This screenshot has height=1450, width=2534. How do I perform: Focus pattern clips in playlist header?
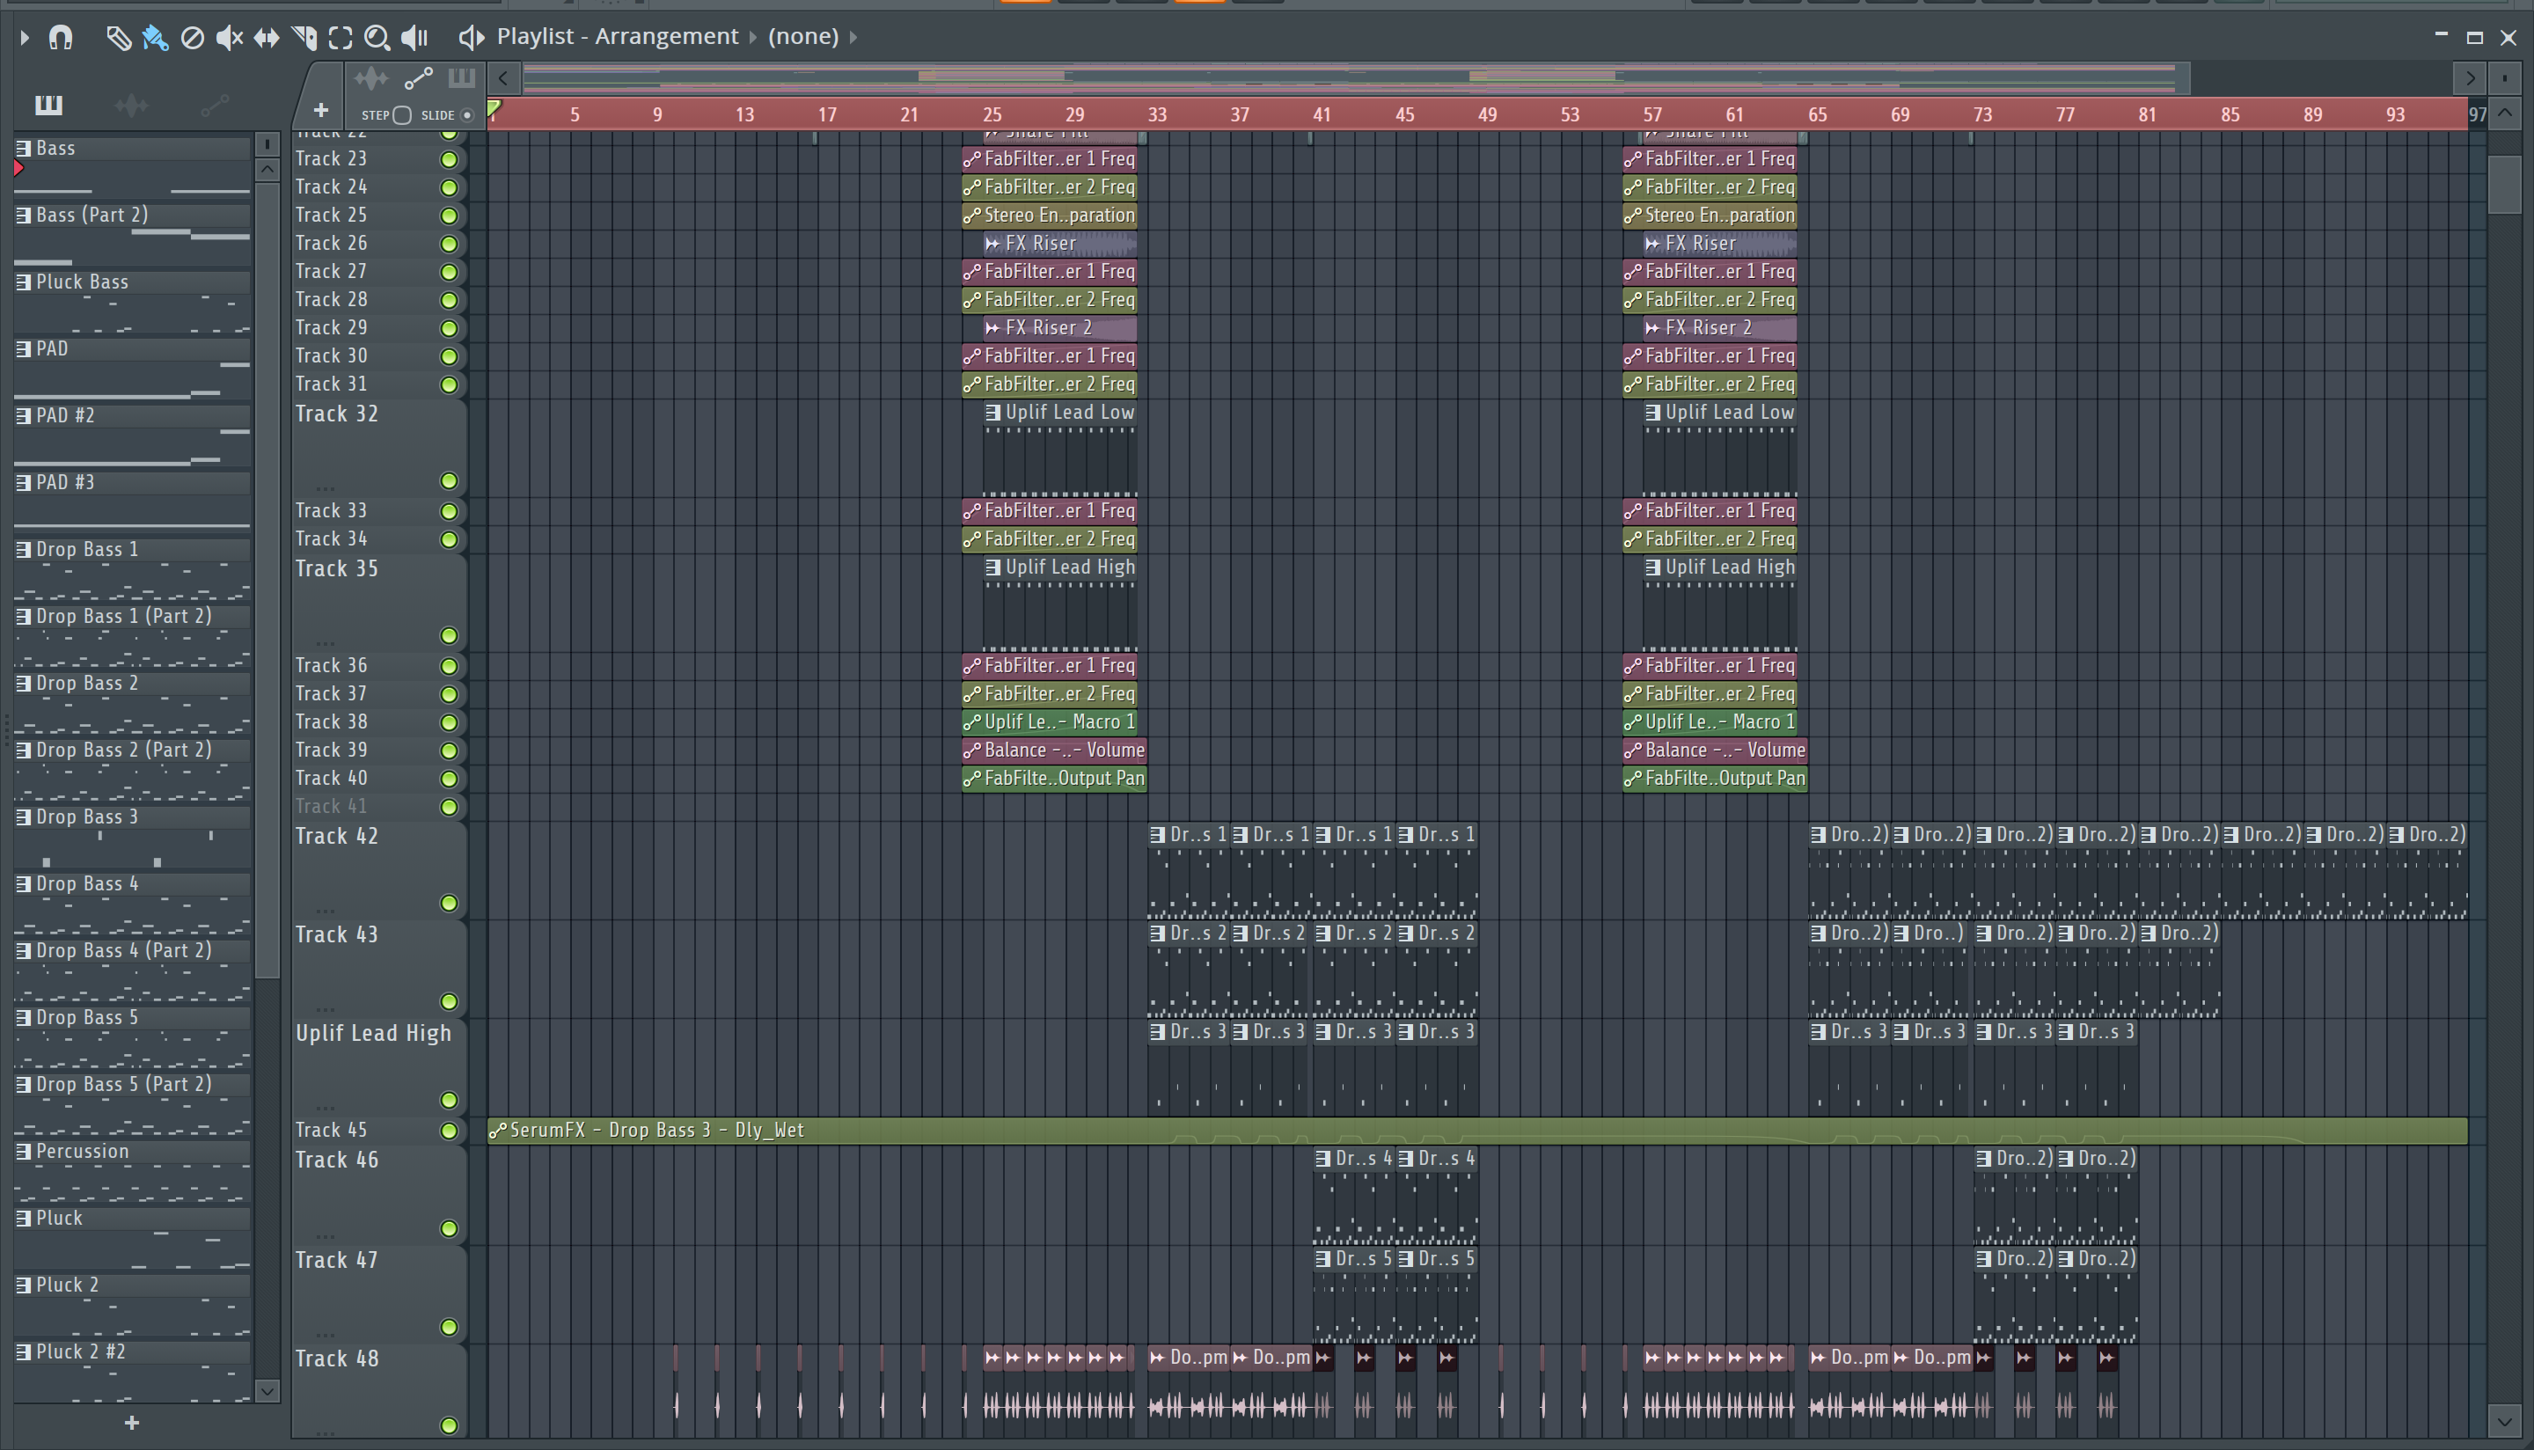461,77
